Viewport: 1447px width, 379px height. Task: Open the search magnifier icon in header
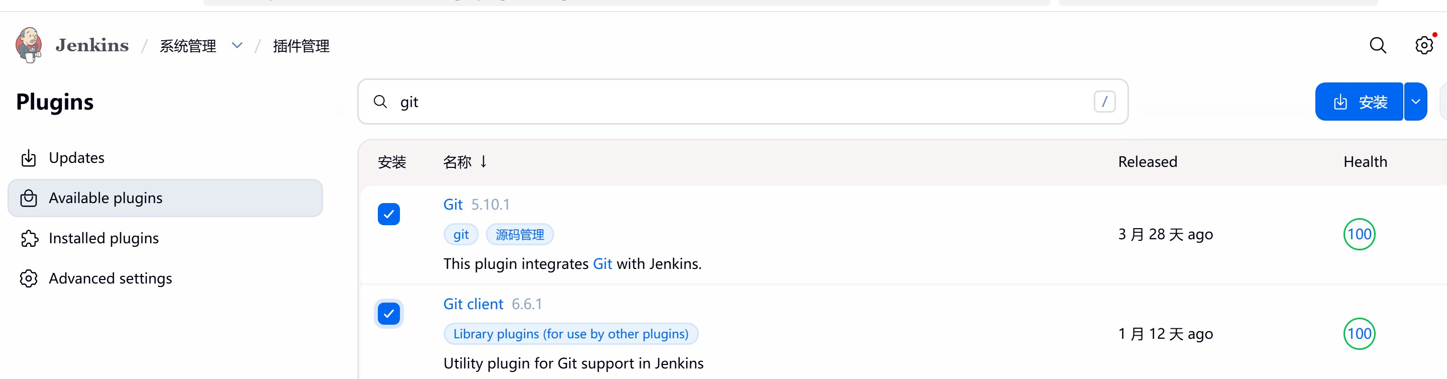(x=1377, y=45)
